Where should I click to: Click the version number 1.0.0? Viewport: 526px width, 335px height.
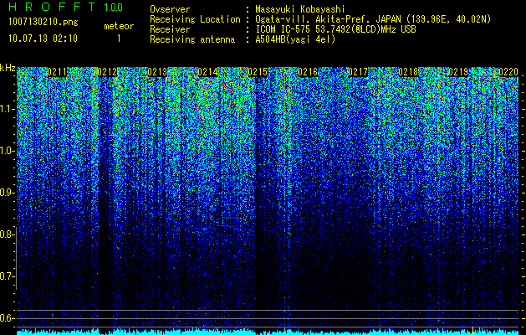point(114,7)
